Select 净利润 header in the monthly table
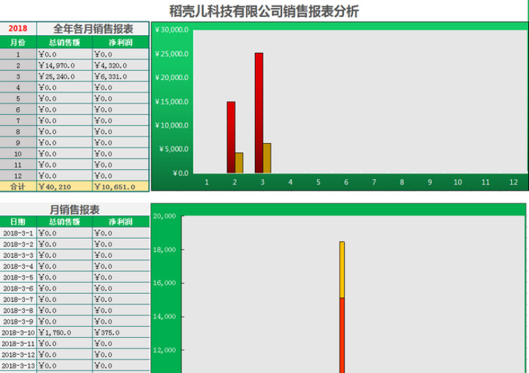Screen dimensions: 529x373 pyautogui.click(x=121, y=222)
